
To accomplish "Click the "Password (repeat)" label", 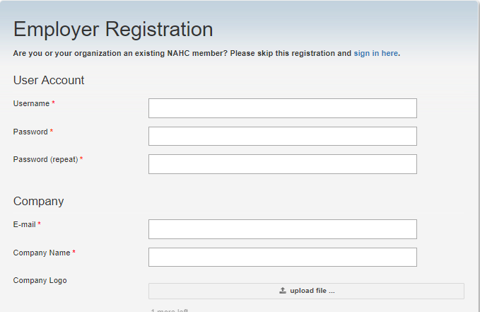I will [45, 160].
